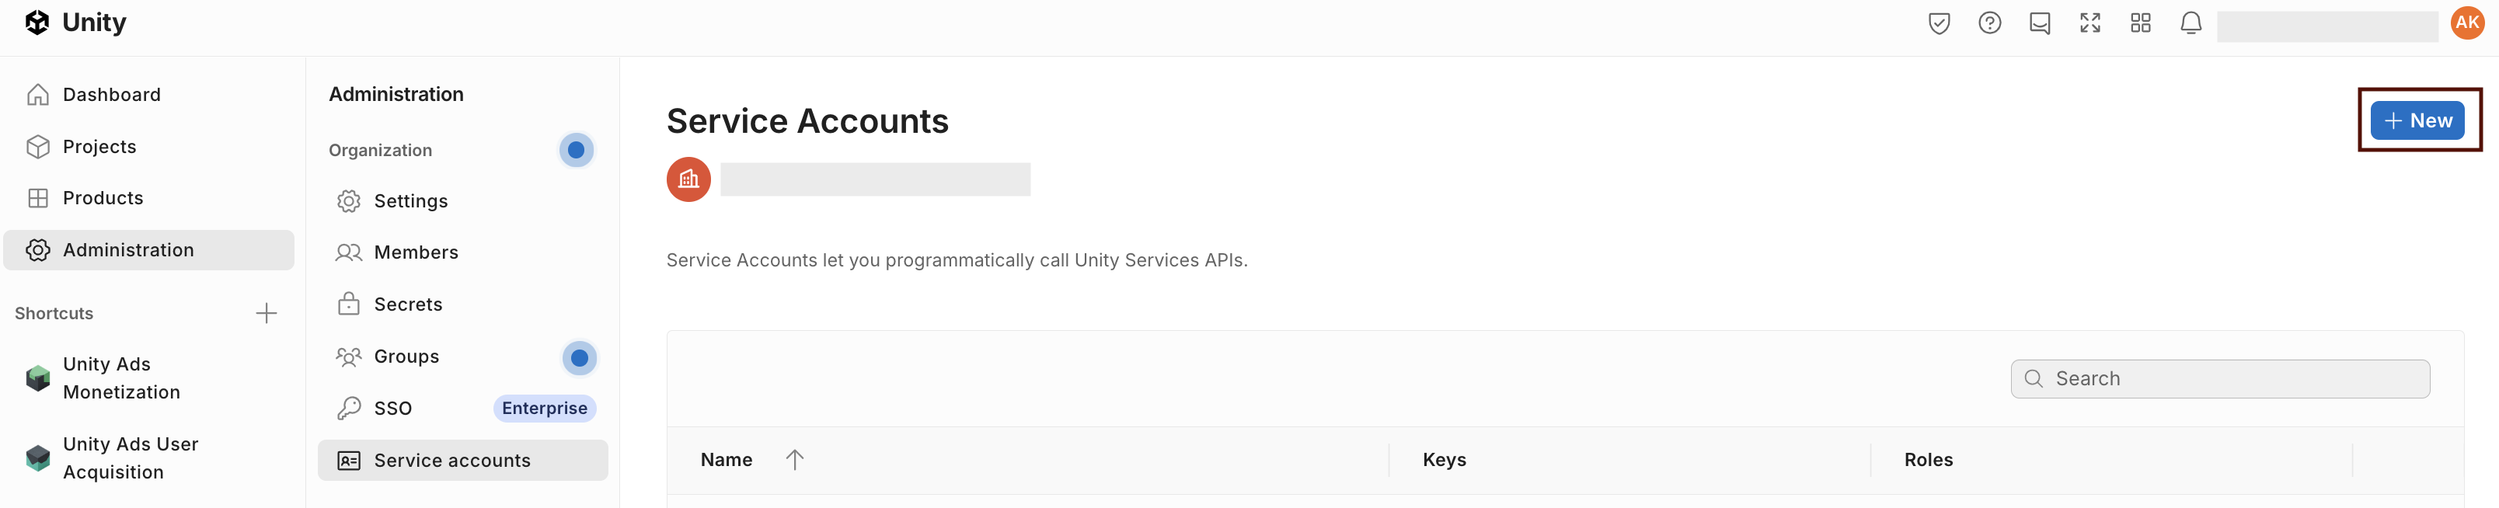Open the Unity Ads User Acquisition shortcut
This screenshot has height=508, width=2499.
[129, 457]
